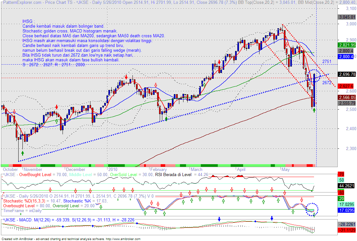Click the November label on time axis

coord(33,169)
